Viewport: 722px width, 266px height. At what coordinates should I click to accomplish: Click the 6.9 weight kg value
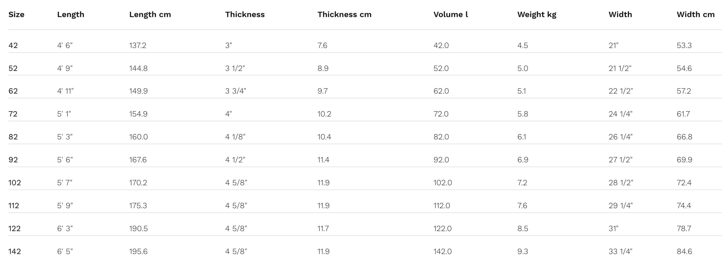523,160
